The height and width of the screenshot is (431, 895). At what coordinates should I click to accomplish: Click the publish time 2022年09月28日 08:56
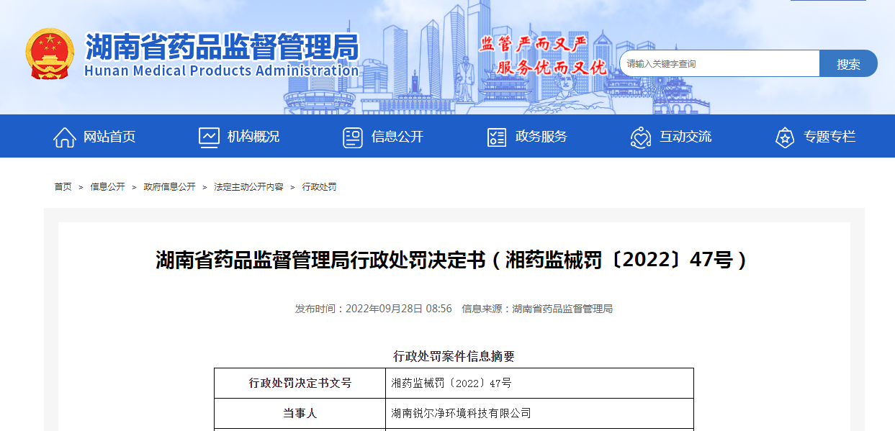(x=399, y=309)
